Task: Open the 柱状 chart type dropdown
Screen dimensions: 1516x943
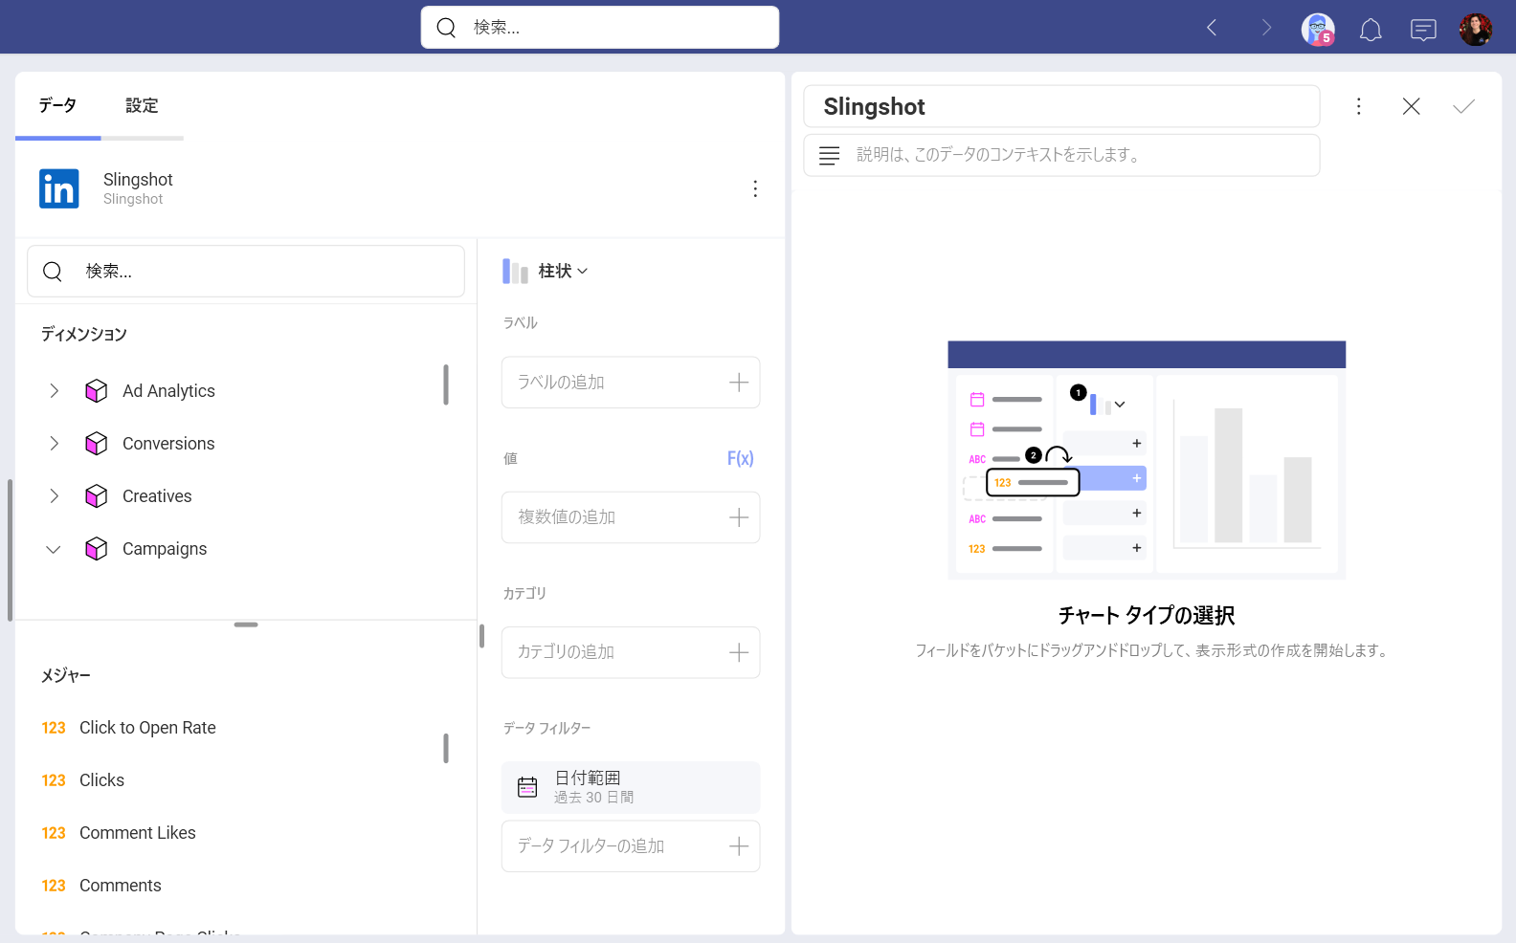Action: pos(563,272)
